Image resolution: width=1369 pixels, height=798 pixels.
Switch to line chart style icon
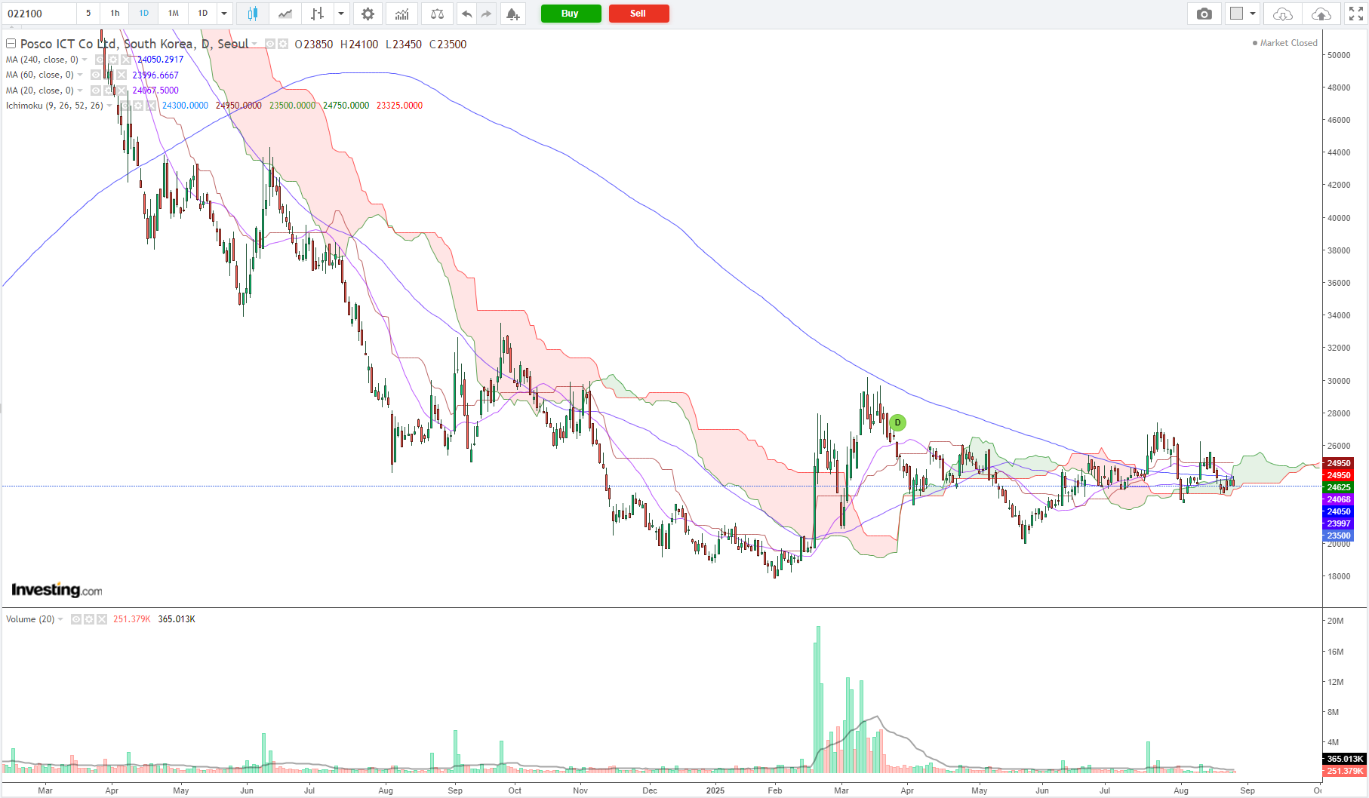coord(285,14)
